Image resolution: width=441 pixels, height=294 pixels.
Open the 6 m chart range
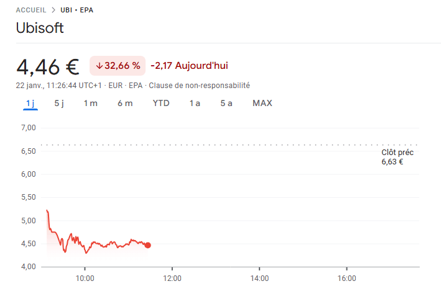[x=125, y=103]
